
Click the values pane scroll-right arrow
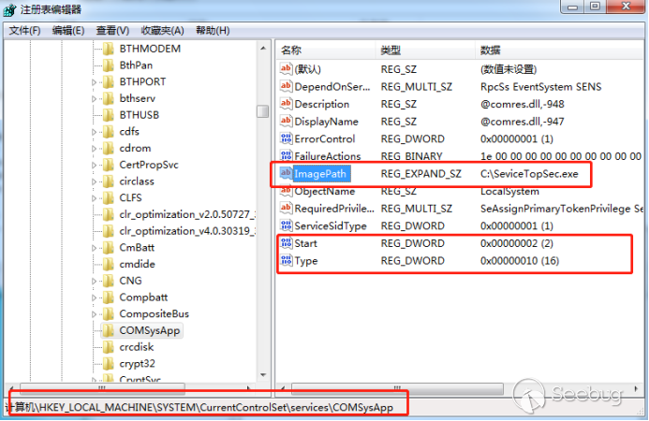636,388
